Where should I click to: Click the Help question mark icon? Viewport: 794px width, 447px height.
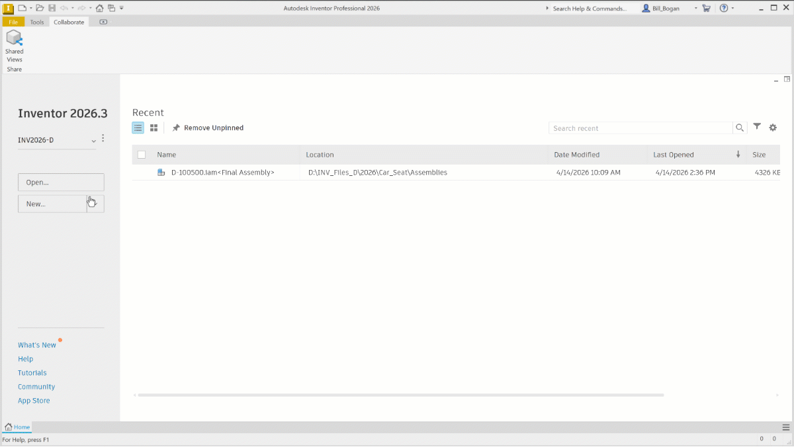(724, 8)
